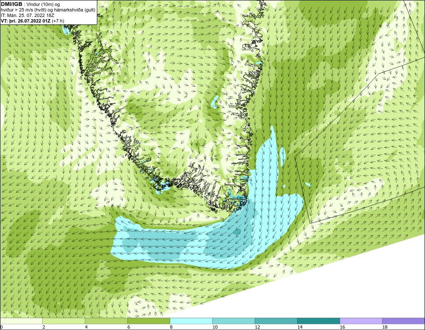Click the 10–12 m/s teal legend band

click(x=234, y=321)
